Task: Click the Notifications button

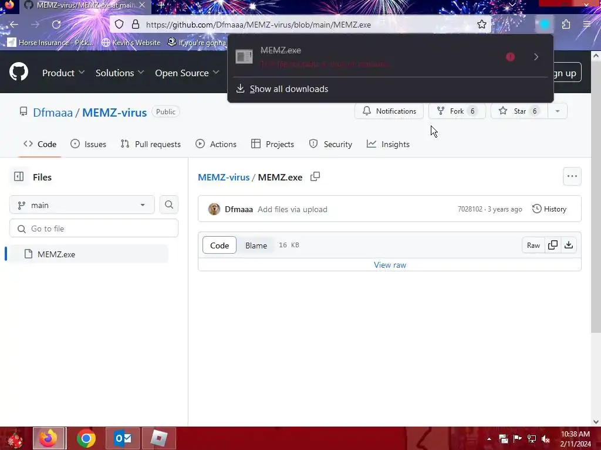Action: (389, 111)
